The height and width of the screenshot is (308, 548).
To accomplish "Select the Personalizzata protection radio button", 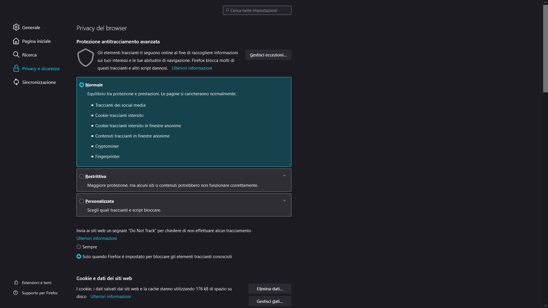I will point(82,201).
